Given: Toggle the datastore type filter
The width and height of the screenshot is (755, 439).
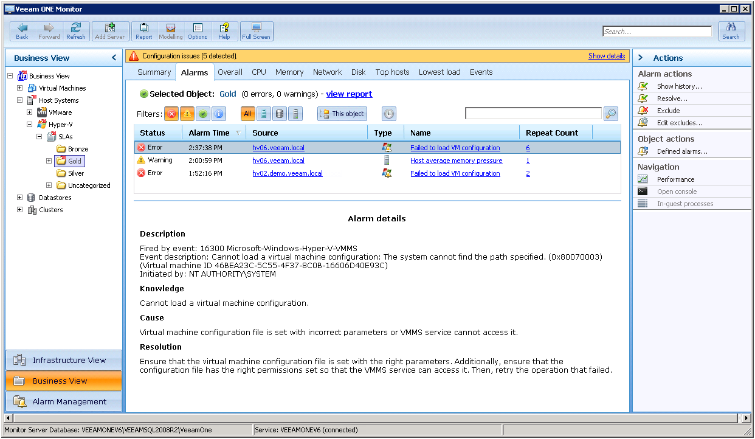Looking at the screenshot, I should tap(279, 114).
